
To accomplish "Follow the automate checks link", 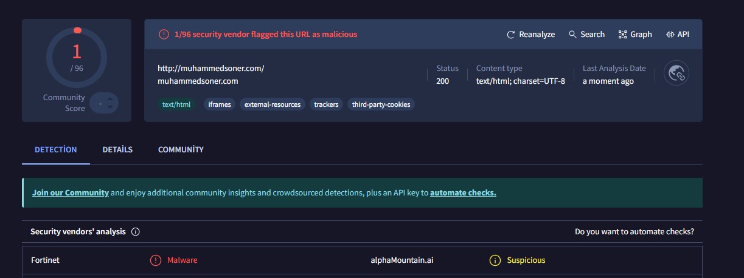I will tap(463, 193).
